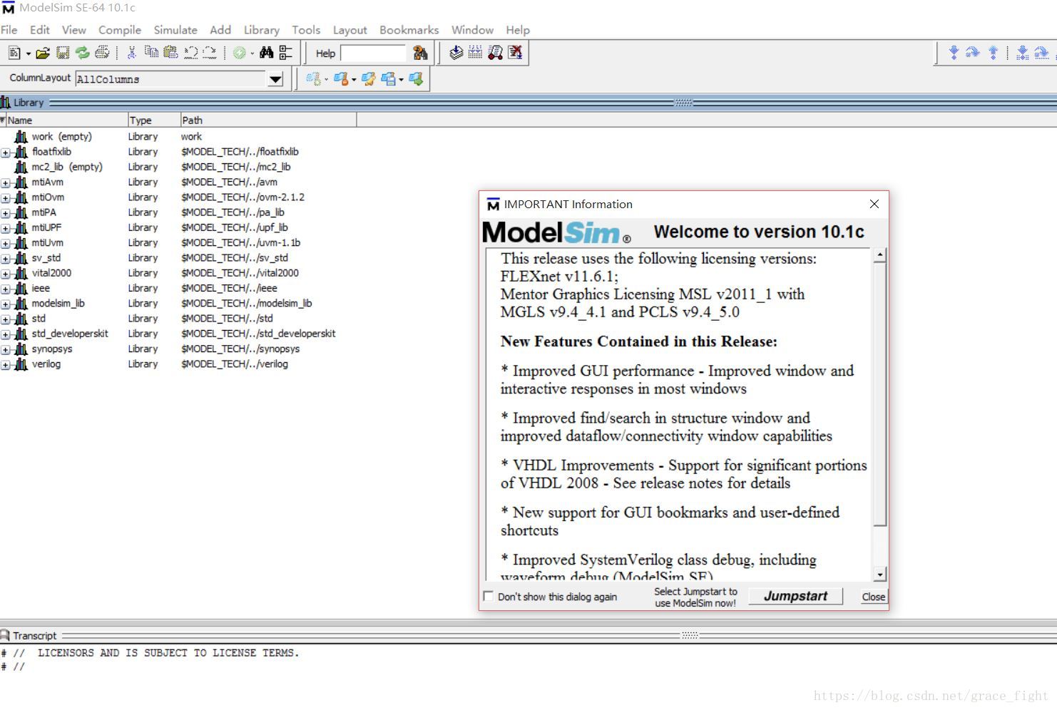Image resolution: width=1057 pixels, height=710 pixels.
Task: Open the Window menu
Action: (472, 30)
